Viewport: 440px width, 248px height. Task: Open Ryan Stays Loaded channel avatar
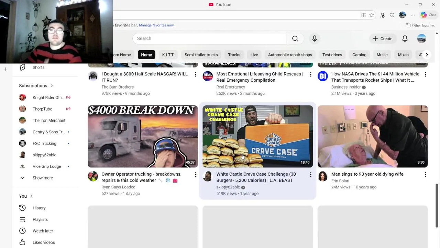point(93,176)
